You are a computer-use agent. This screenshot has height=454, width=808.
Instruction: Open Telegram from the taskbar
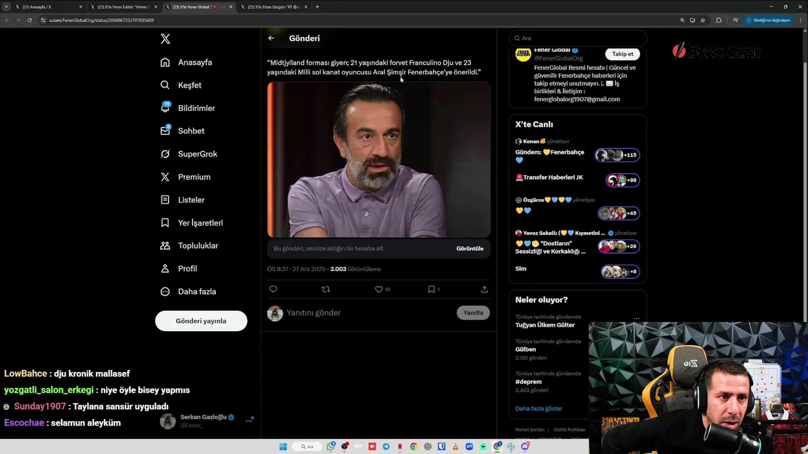[x=386, y=447]
